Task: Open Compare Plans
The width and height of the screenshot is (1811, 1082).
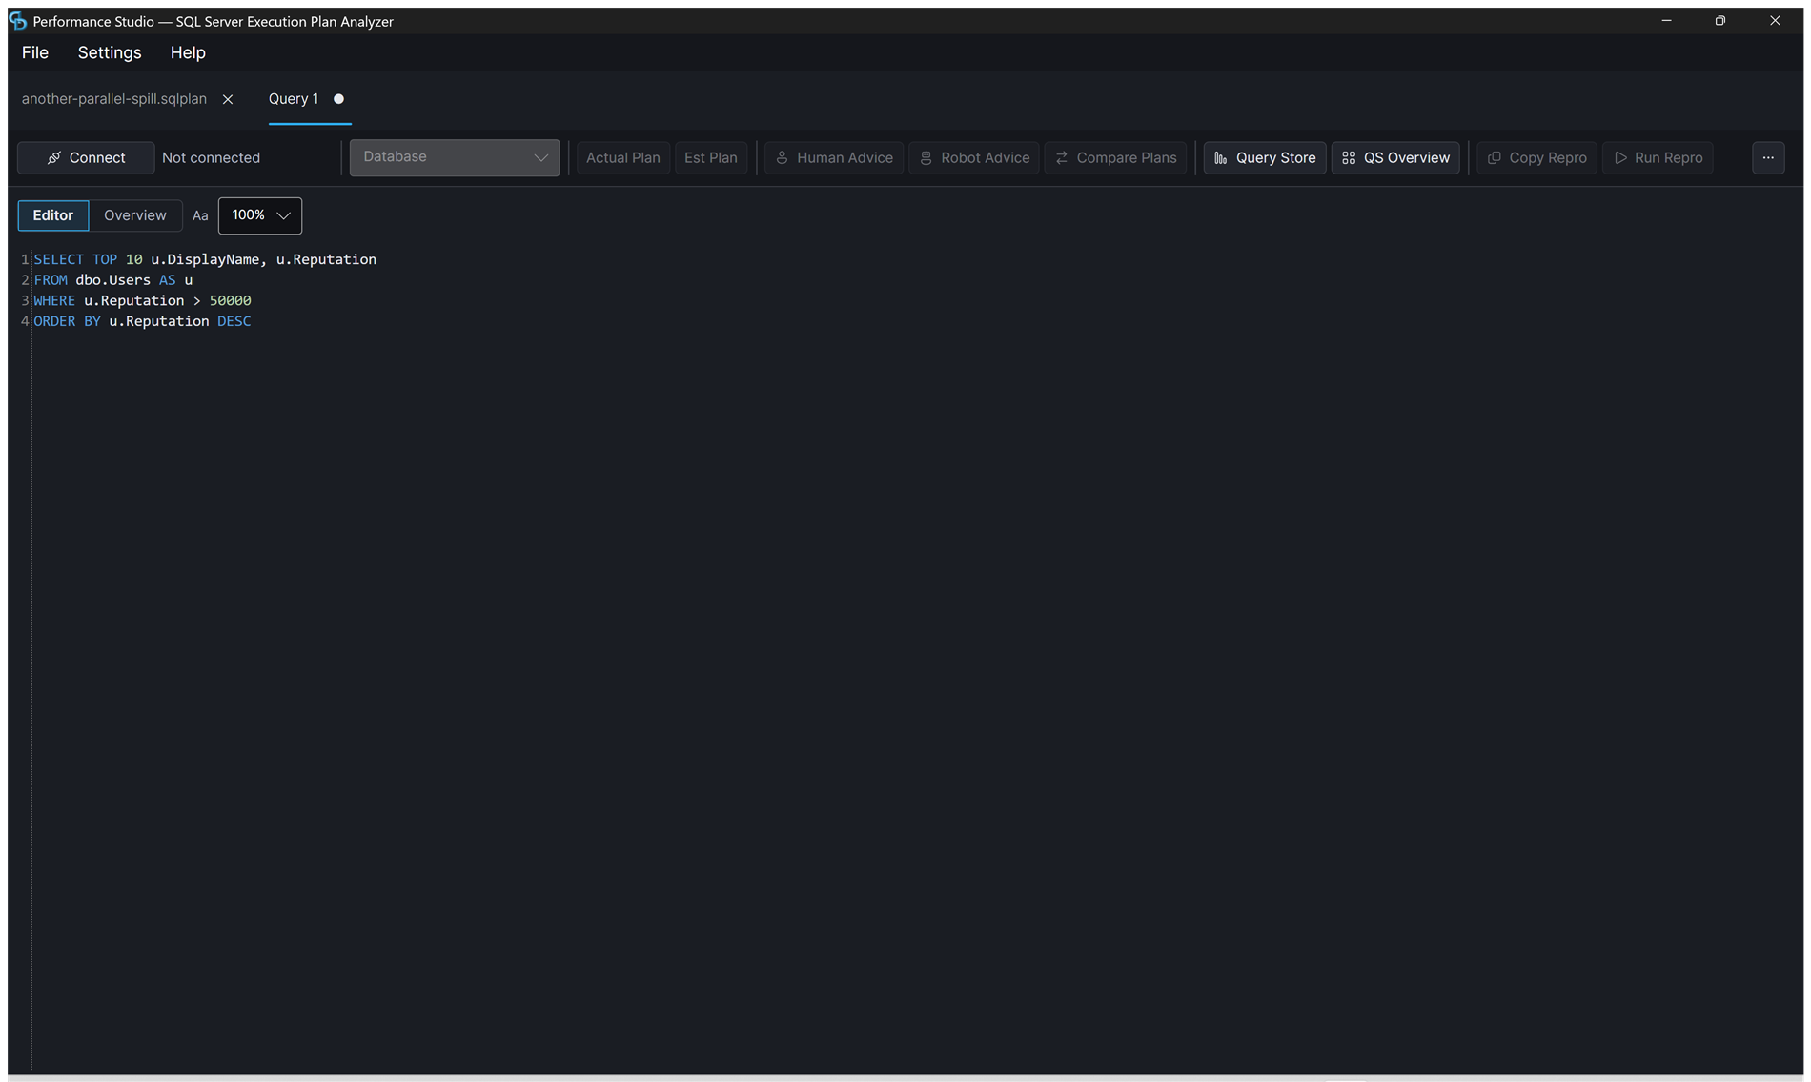Action: pos(1115,157)
